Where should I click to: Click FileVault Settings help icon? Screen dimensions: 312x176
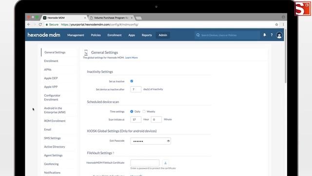point(114,153)
